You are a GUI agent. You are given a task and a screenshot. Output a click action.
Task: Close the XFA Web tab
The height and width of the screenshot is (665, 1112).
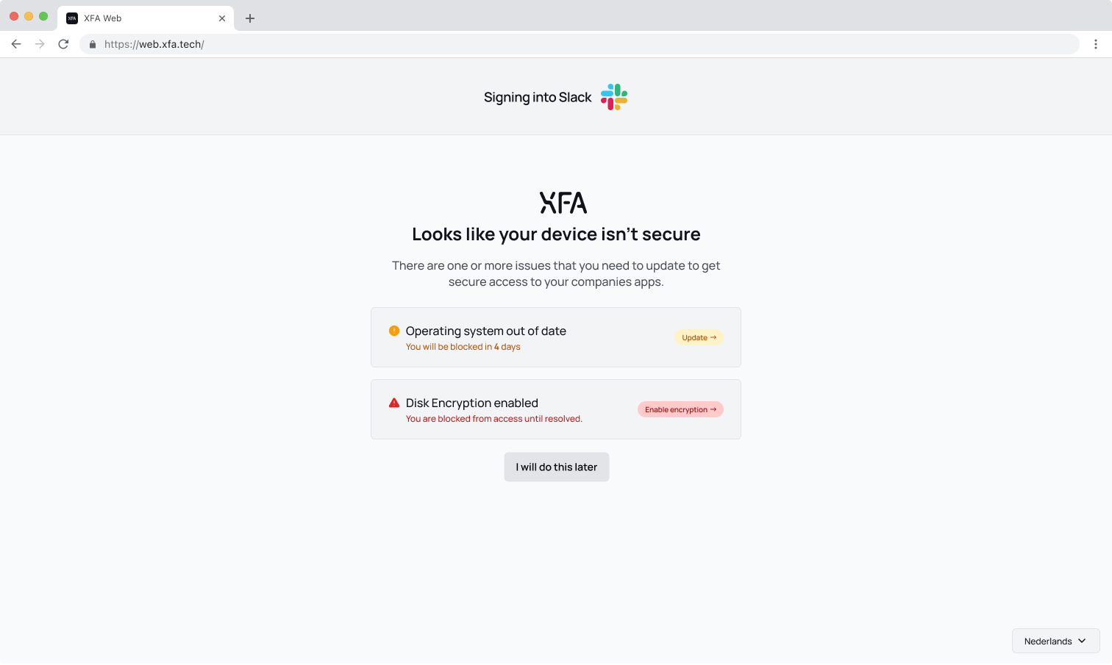click(x=222, y=18)
